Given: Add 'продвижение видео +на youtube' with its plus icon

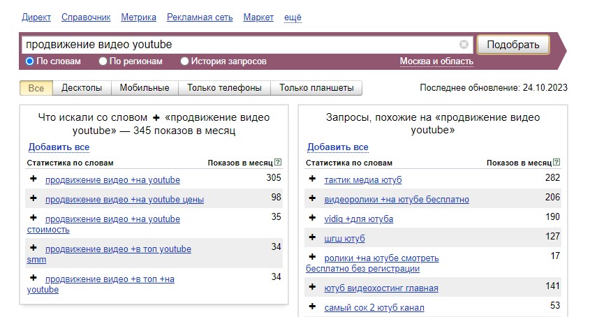Looking at the screenshot, I should coord(34,179).
